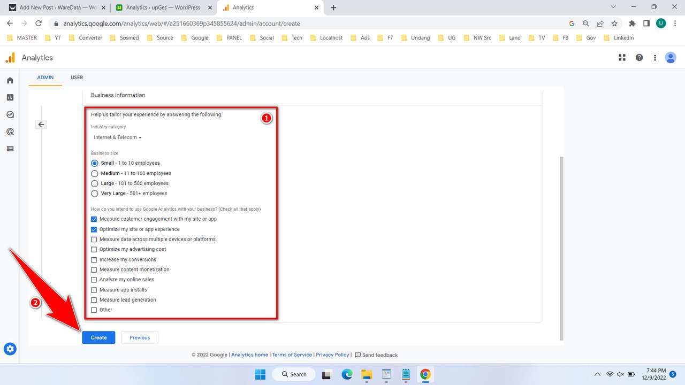The height and width of the screenshot is (385, 685).
Task: Switch to the USER tab
Action: [x=77, y=78]
